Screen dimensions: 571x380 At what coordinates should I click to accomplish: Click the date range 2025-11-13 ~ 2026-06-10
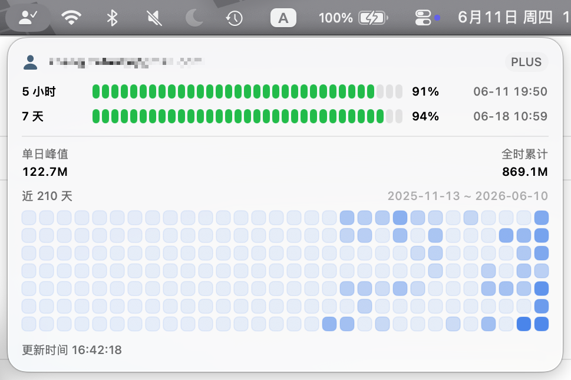(467, 196)
